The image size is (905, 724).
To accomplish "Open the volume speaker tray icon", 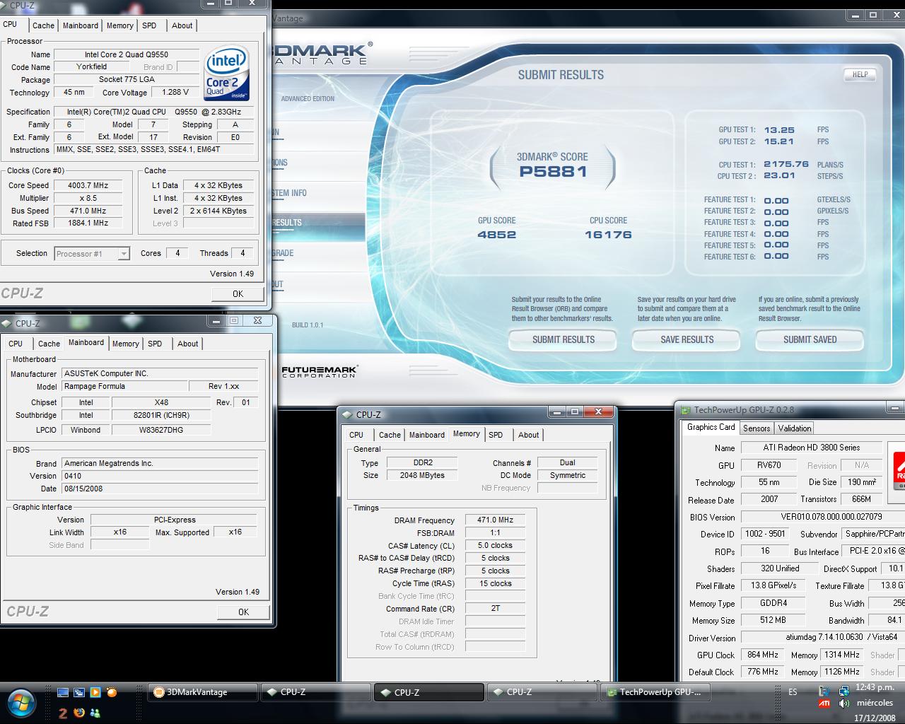I will [843, 703].
